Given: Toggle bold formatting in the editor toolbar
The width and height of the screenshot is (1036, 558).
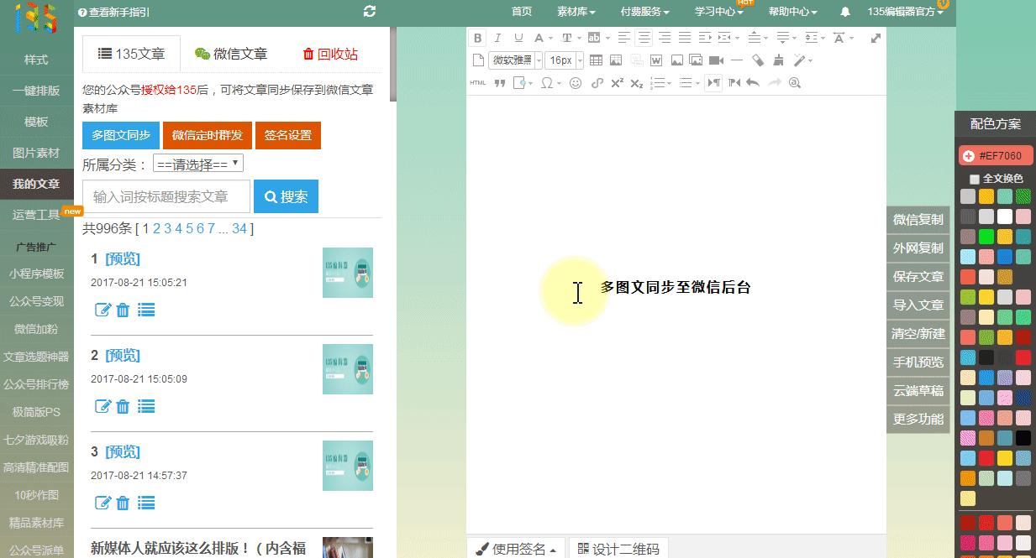Looking at the screenshot, I should (477, 38).
